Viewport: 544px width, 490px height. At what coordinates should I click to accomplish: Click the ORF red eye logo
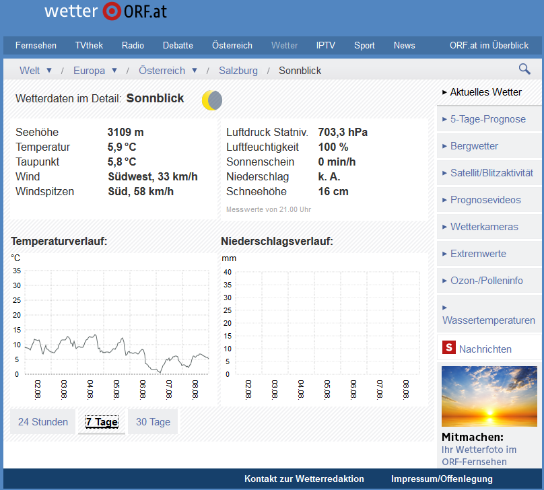(x=111, y=11)
